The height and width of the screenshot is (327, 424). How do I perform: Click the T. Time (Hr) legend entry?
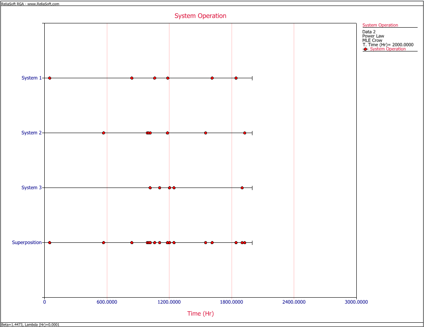click(x=388, y=45)
